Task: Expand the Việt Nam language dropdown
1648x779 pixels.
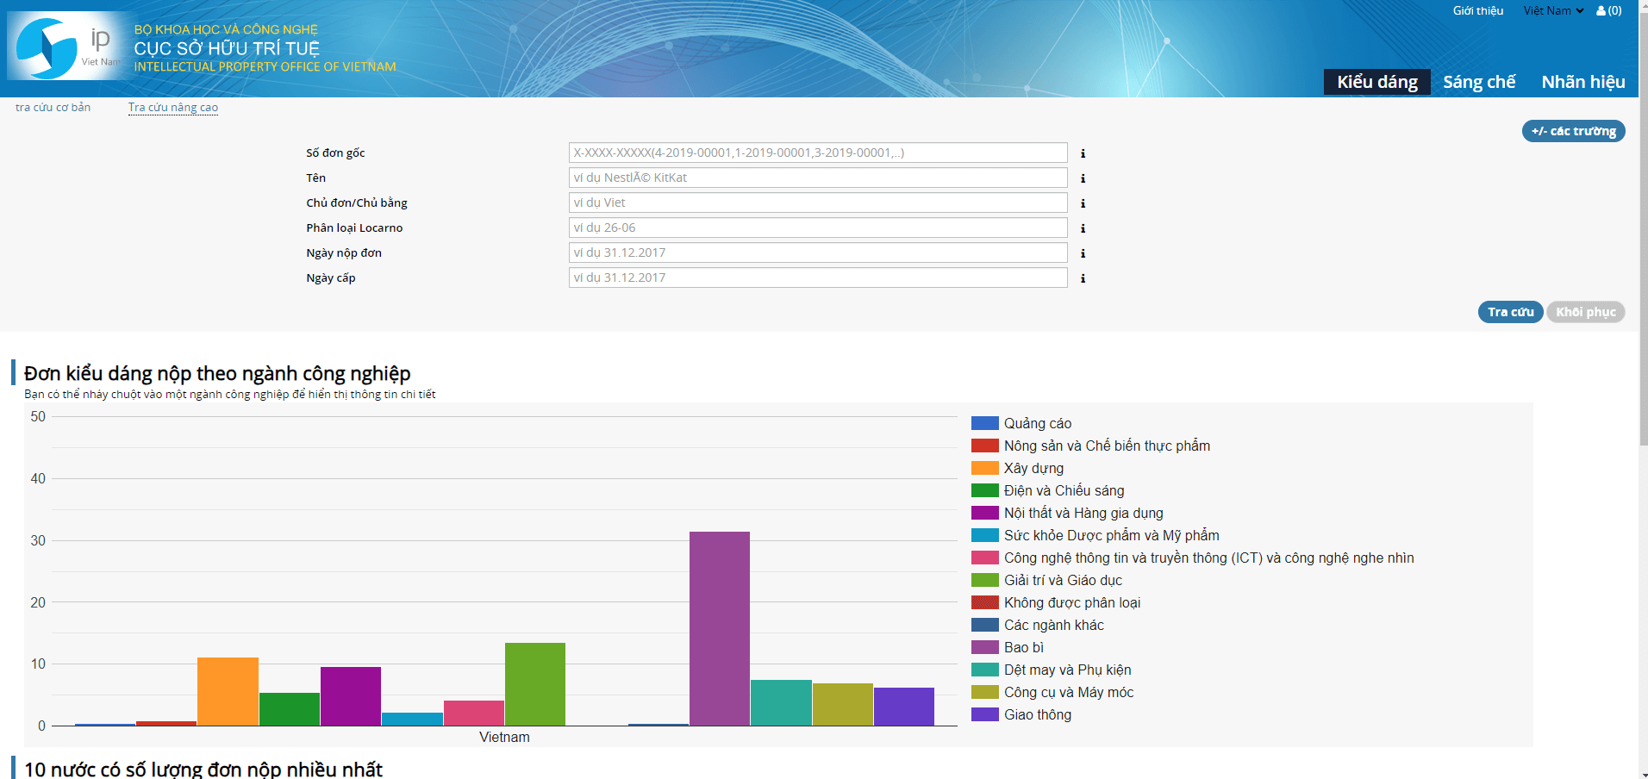Action: pyautogui.click(x=1552, y=11)
